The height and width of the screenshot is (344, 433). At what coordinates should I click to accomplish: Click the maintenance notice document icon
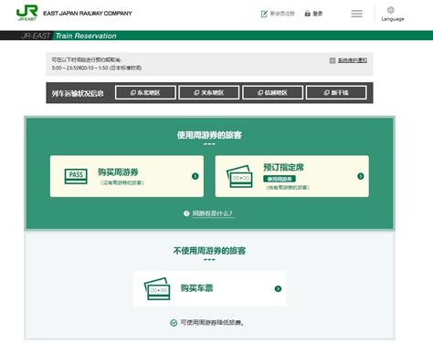[x=333, y=60]
